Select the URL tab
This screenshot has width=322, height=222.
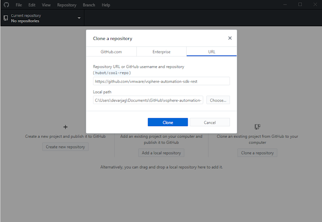click(212, 51)
